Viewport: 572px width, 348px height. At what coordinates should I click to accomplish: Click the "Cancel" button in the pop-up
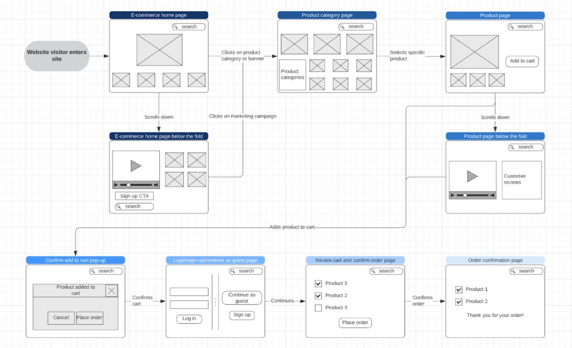[x=61, y=318]
